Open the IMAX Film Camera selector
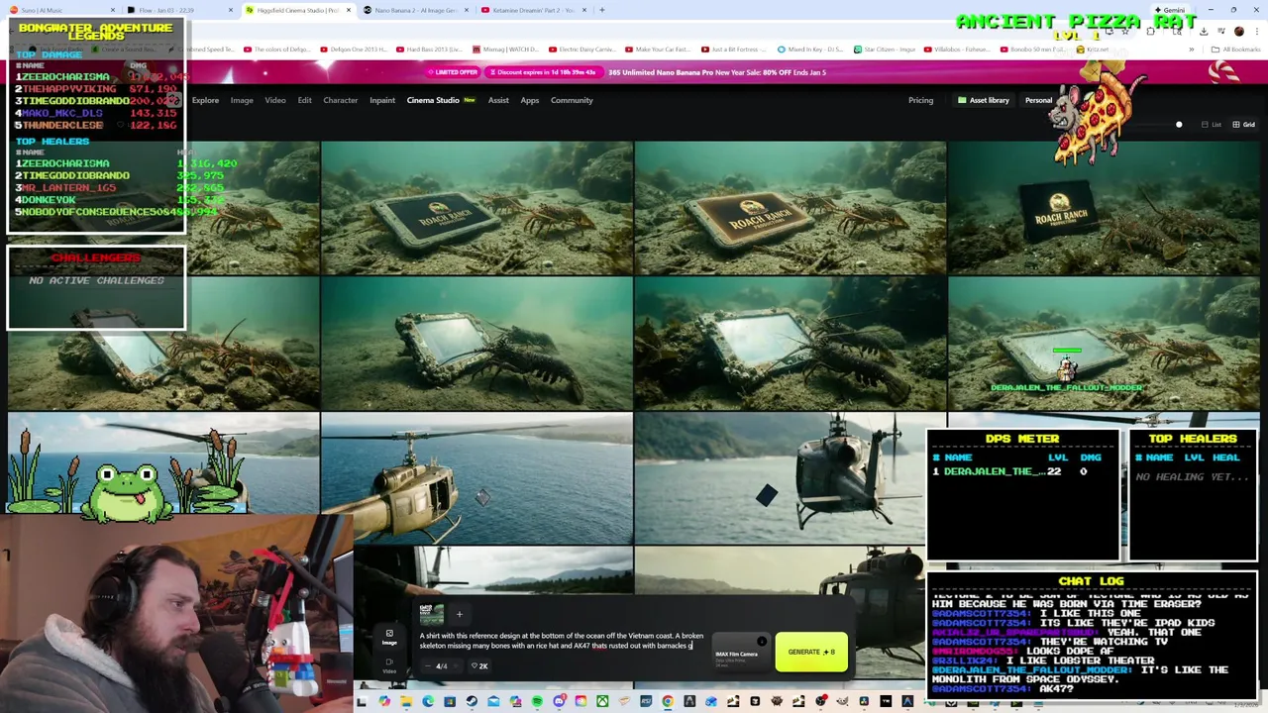The image size is (1268, 713). 739,654
